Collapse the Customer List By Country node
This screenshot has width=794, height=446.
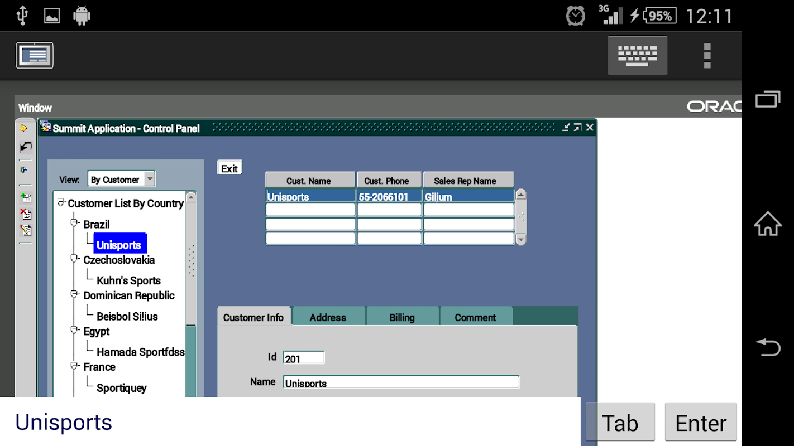[61, 202]
